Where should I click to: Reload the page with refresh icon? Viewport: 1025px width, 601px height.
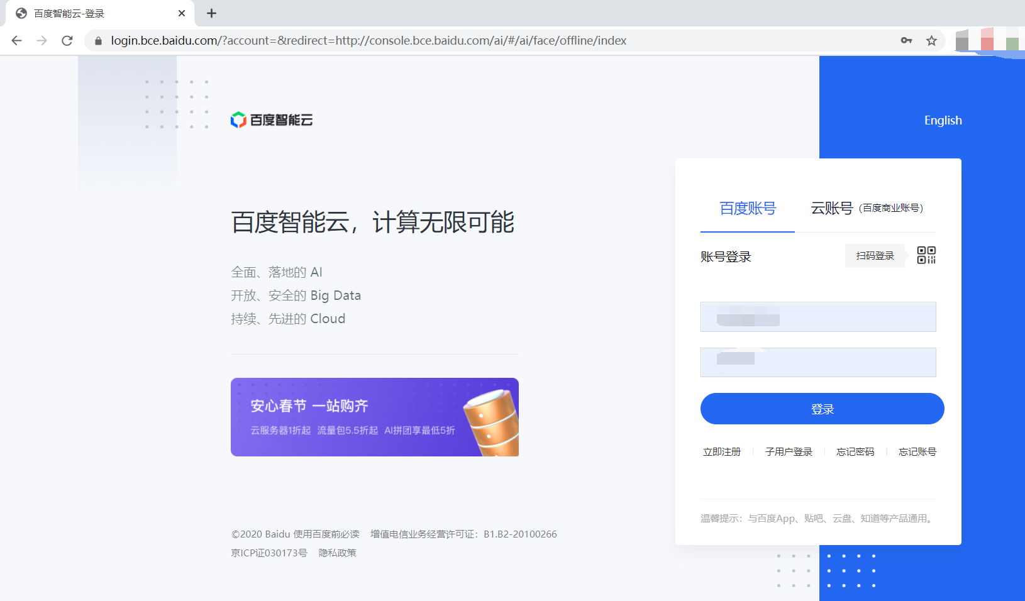(67, 41)
